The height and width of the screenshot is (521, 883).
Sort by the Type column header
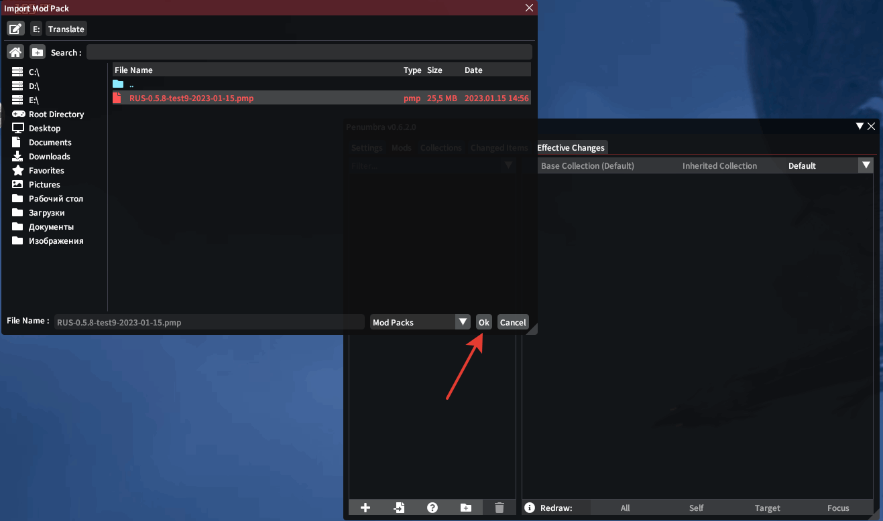[412, 70]
